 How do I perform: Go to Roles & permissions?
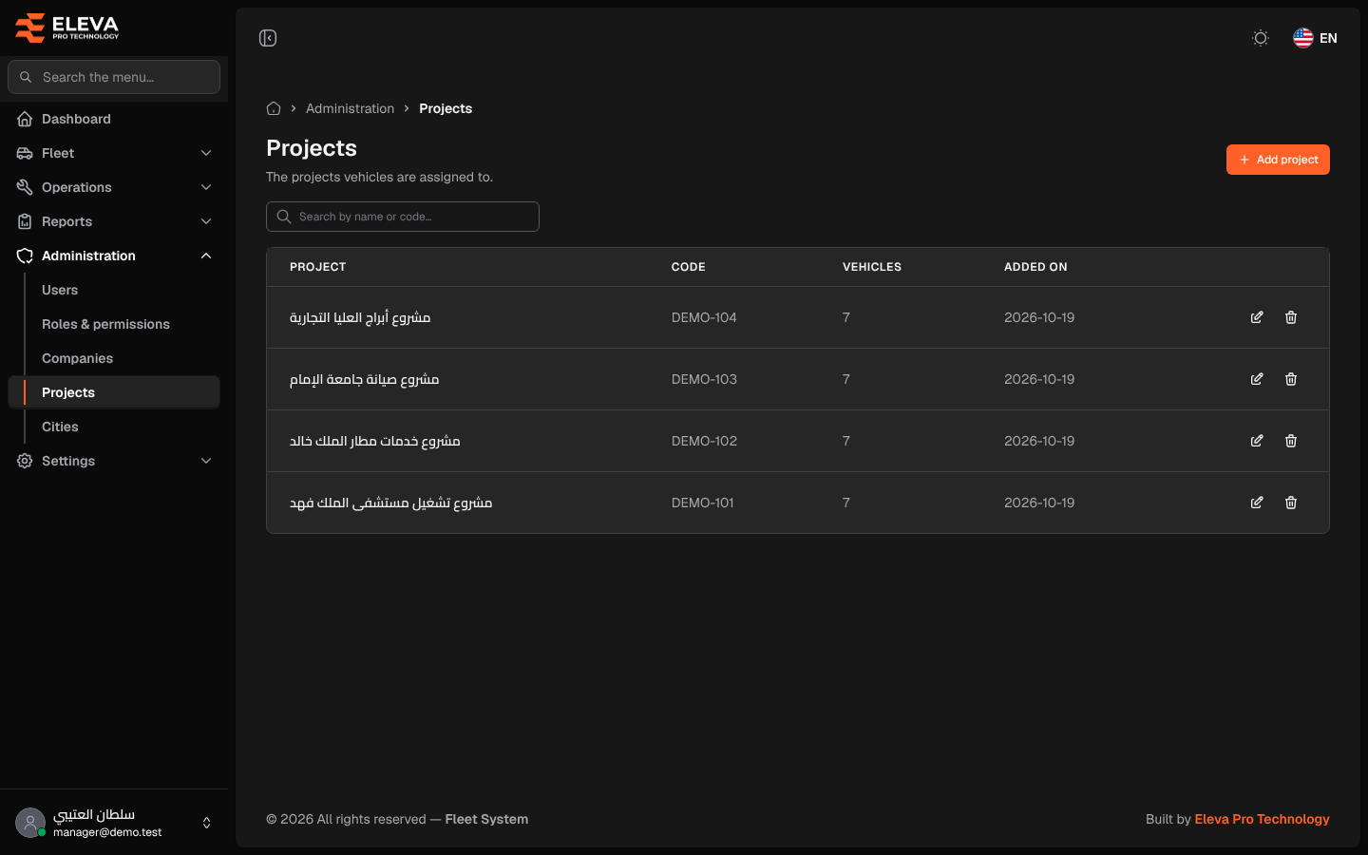(105, 324)
